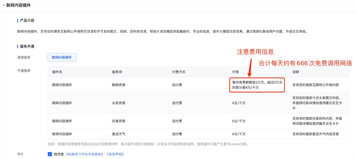Viewport: 357px width, 159px height.
Task: Click 后付费 in the 联网资源 row
Action: 177,85
